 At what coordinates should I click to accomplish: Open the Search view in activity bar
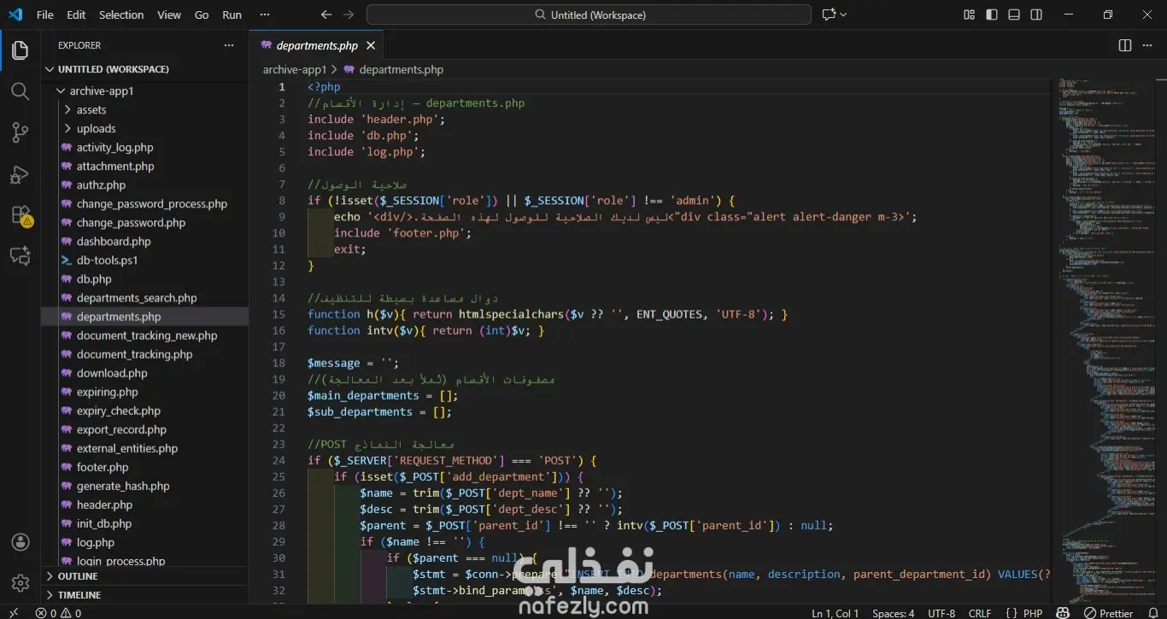(x=20, y=91)
